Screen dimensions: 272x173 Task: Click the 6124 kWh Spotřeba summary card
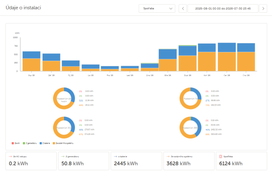pos(241,161)
